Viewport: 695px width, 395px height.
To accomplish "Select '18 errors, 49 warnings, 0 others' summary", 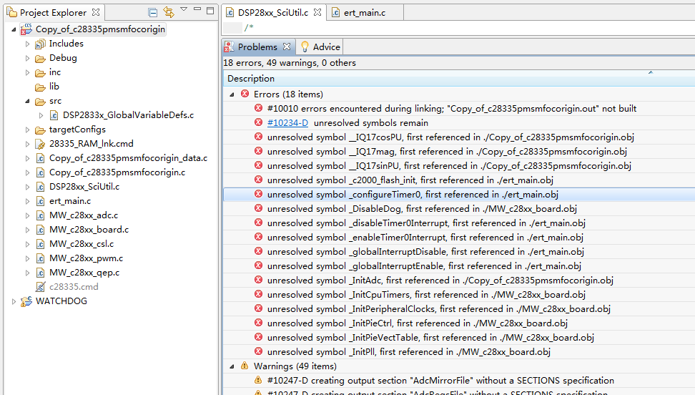I will tap(290, 63).
